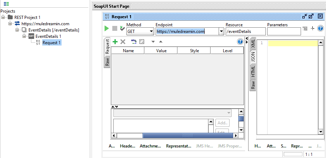Screen dimensions: 326x158
Task: Open the workspace menu icon above Projects
Action: tap(6, 4)
